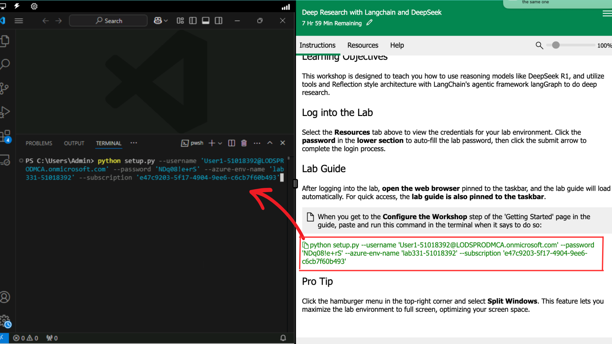
Task: Check the signal strength indicator
Action: point(286,7)
